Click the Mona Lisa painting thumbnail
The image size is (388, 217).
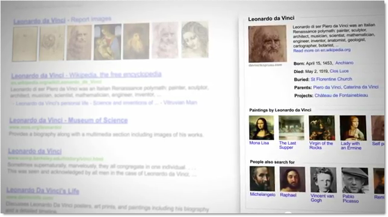coord(262,127)
